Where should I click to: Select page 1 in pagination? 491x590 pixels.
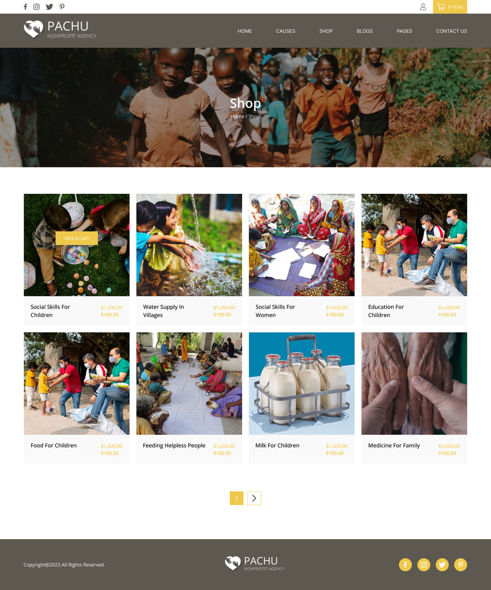[237, 498]
